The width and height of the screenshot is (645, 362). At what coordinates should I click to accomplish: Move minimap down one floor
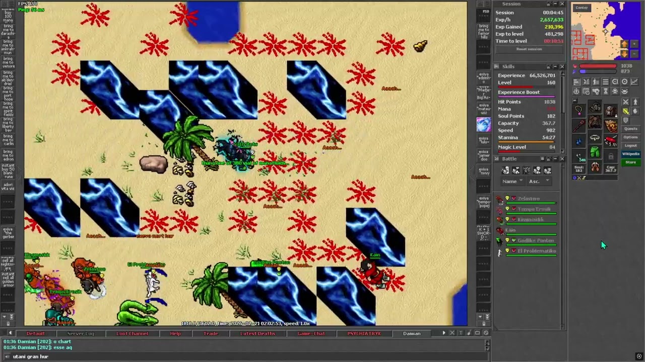point(624,54)
